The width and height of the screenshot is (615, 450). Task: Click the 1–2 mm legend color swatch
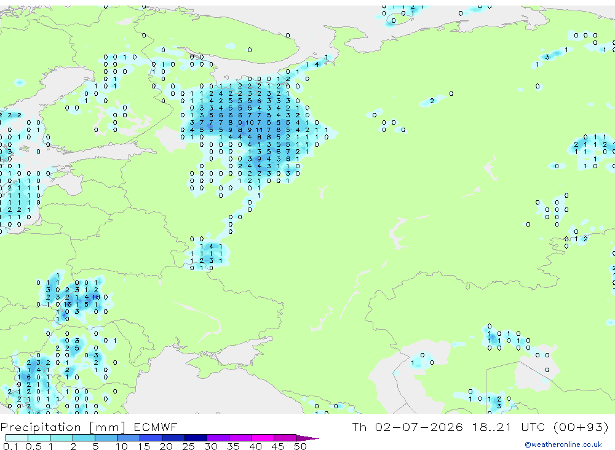(61, 438)
